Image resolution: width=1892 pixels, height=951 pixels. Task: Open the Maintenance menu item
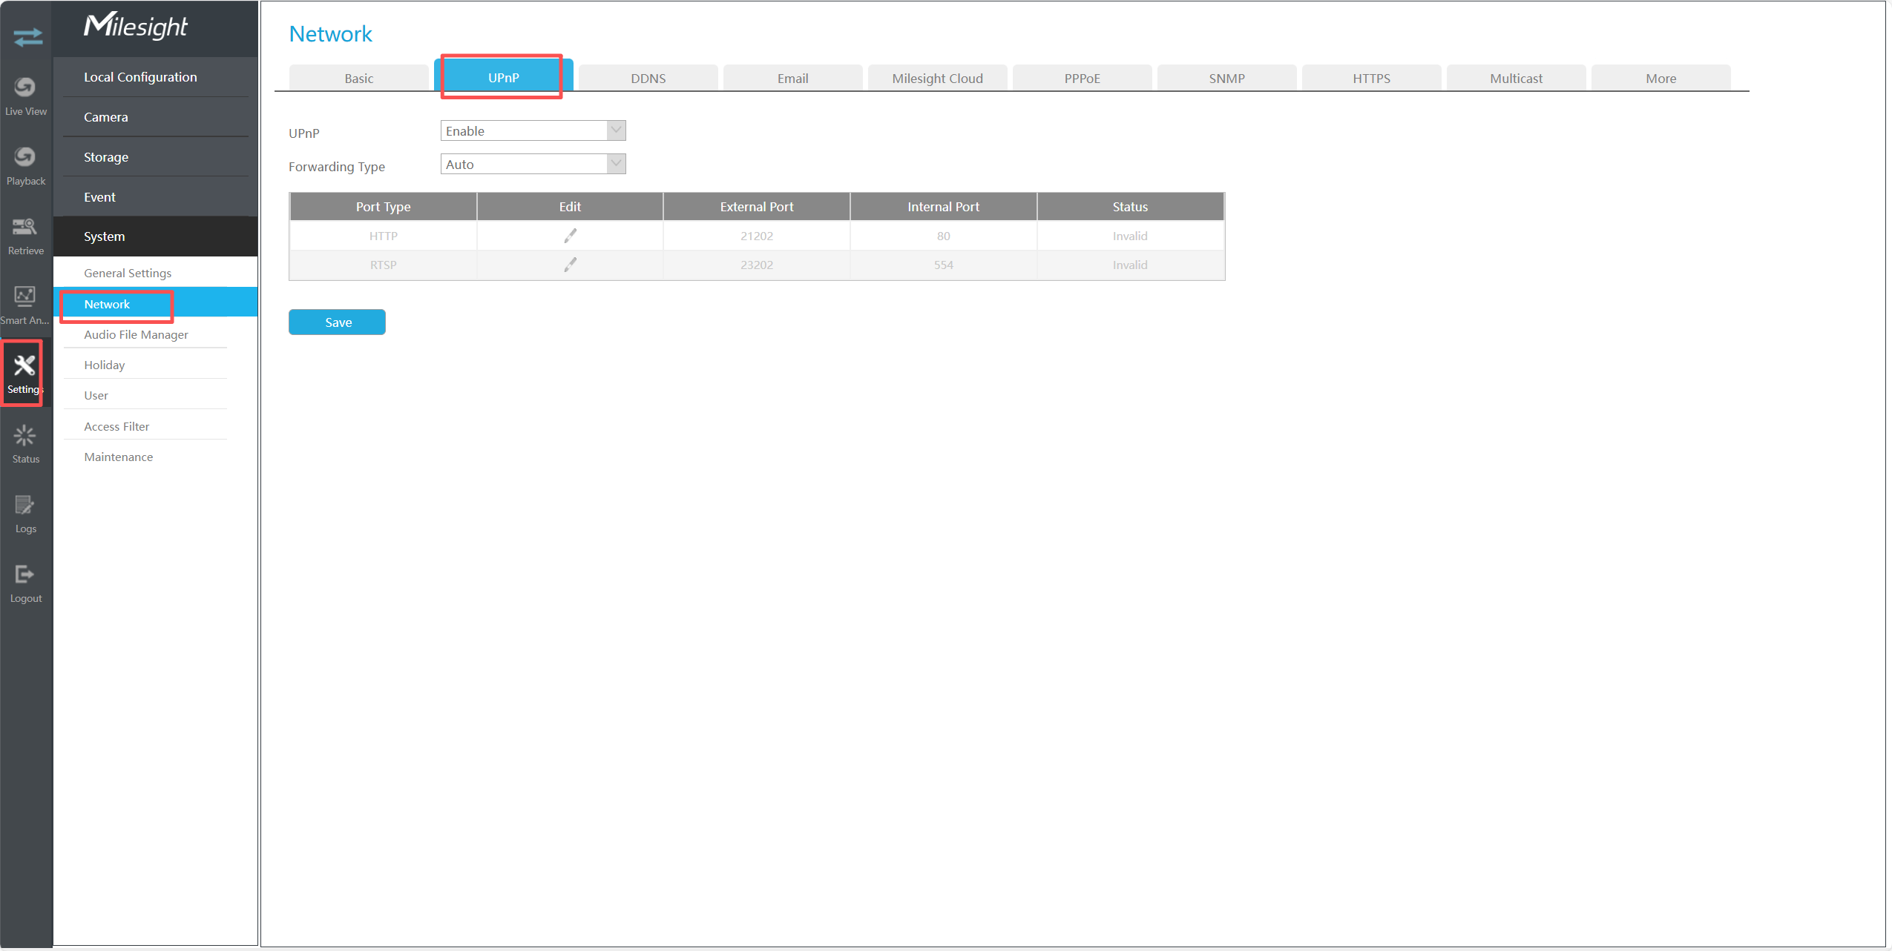[x=119, y=457]
